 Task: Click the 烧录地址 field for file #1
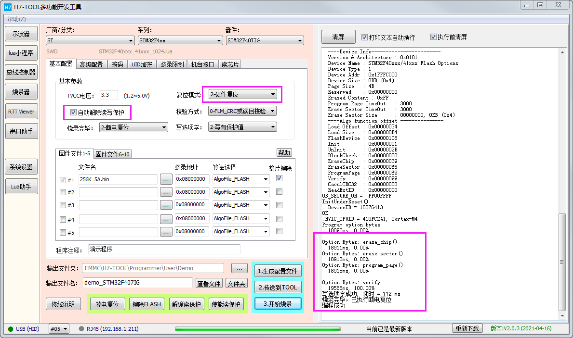(x=192, y=179)
